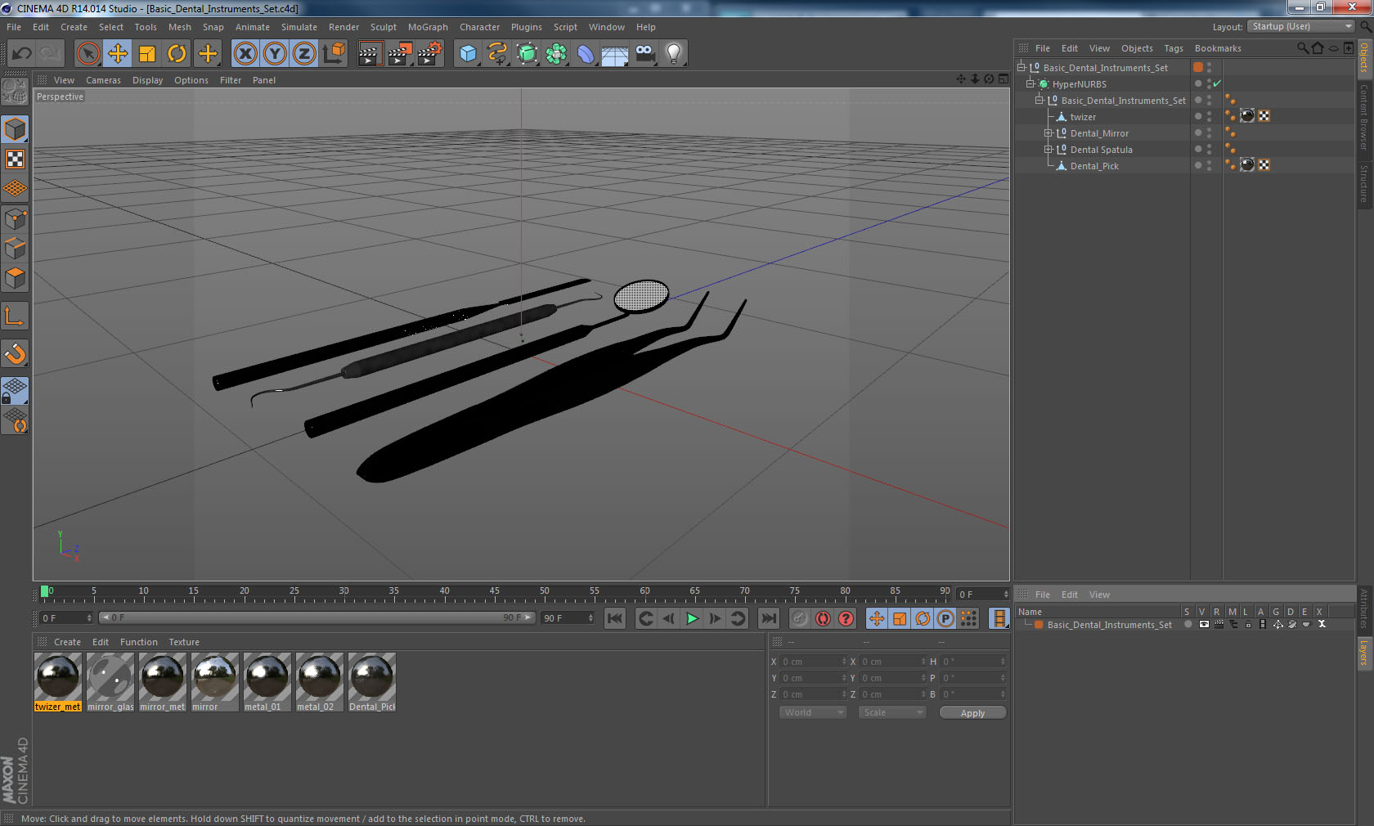This screenshot has width=1374, height=826.
Task: Toggle visibility dots for the twizer object
Action: click(x=1209, y=117)
